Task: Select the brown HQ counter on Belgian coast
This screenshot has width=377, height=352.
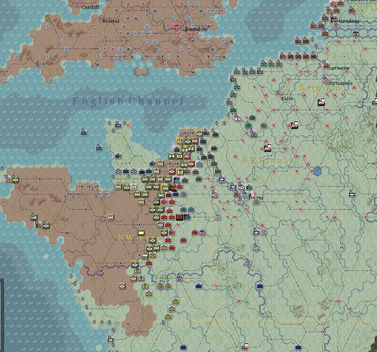Action: click(313, 57)
